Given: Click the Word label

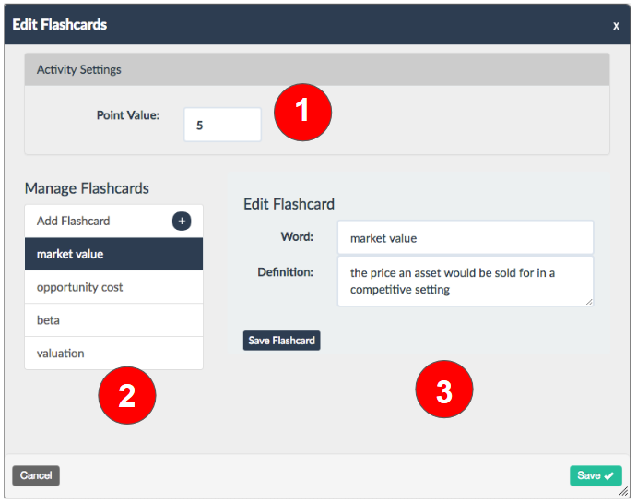Looking at the screenshot, I should coord(297,236).
